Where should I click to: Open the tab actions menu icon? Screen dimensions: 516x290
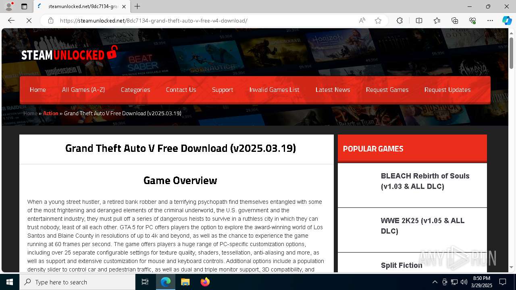click(x=24, y=6)
